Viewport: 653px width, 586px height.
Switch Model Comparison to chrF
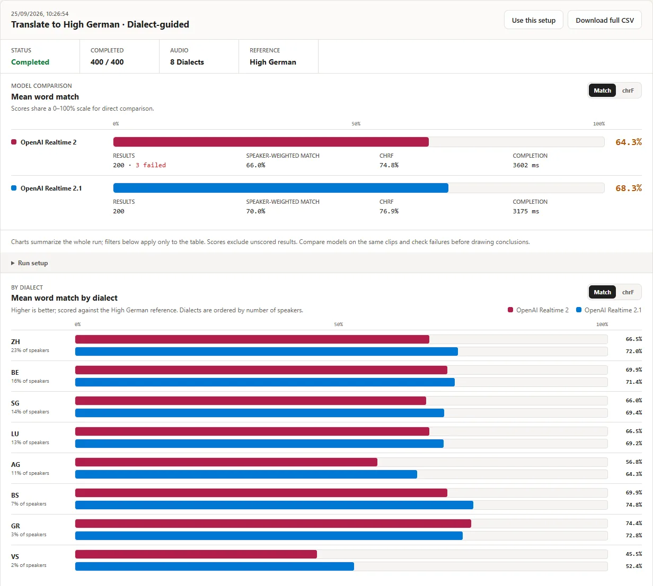coord(628,91)
